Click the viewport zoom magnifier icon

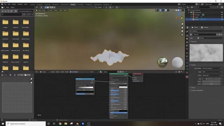pos(182,24)
